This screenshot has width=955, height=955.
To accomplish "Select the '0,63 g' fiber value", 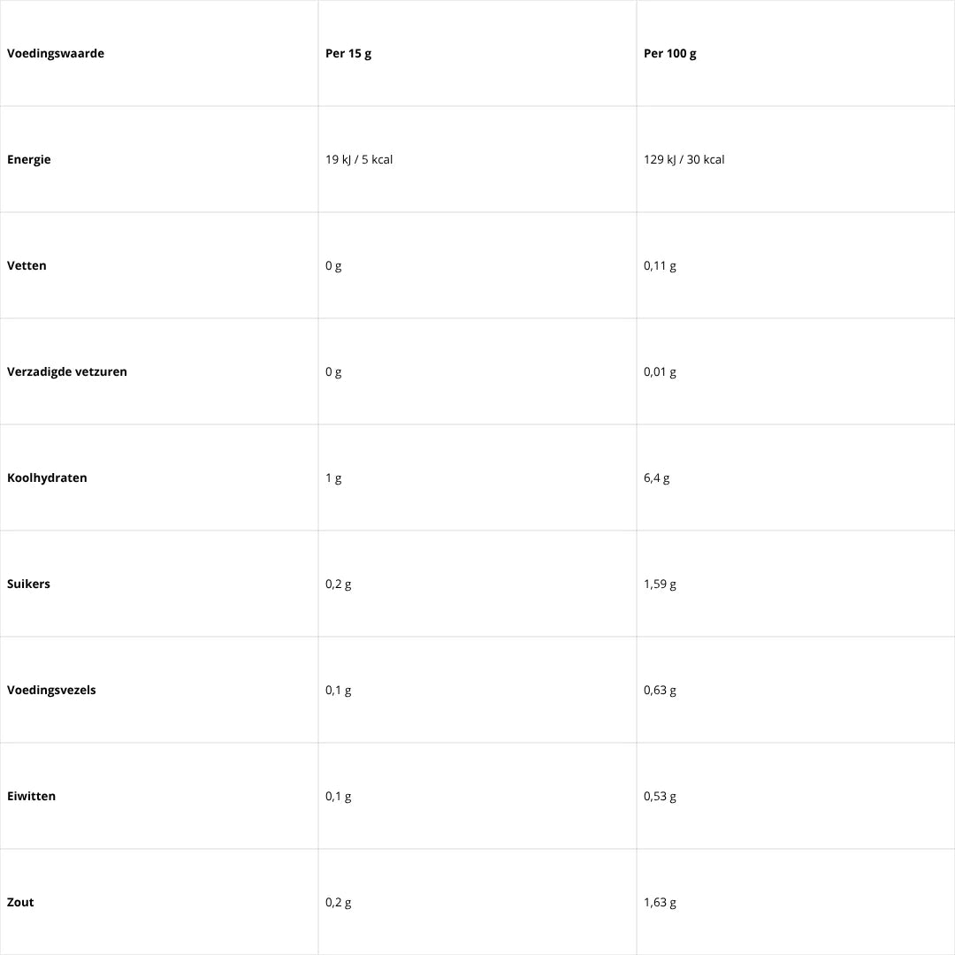I will pos(660,690).
